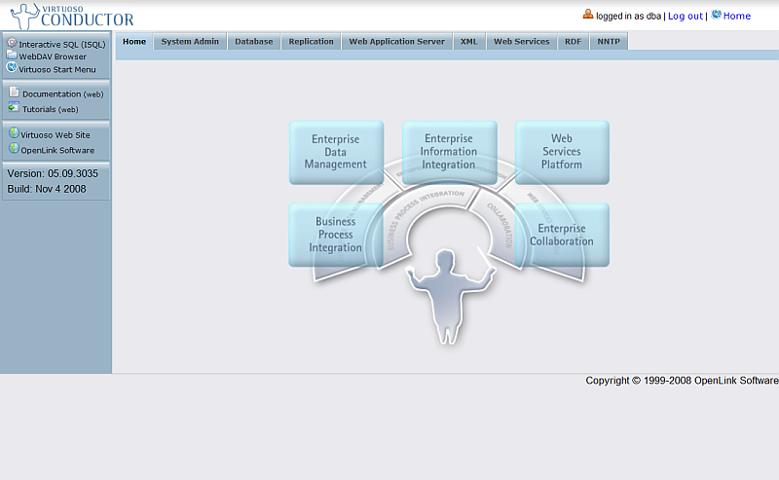The height and width of the screenshot is (480, 779).
Task: Click the Interactive SQL gear icon
Action: (x=12, y=43)
